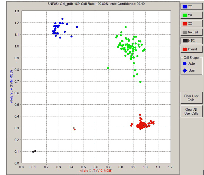
Task: Click the Auto call shape circle icon
Action: coord(185,63)
